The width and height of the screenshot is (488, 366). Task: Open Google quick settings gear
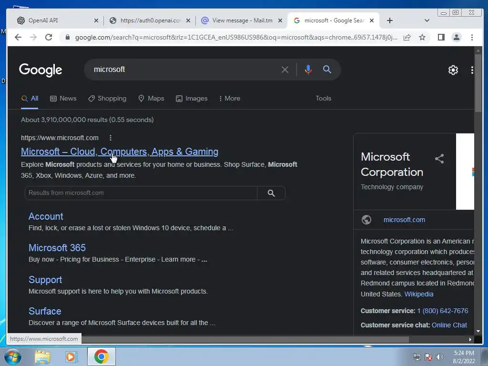tap(453, 70)
